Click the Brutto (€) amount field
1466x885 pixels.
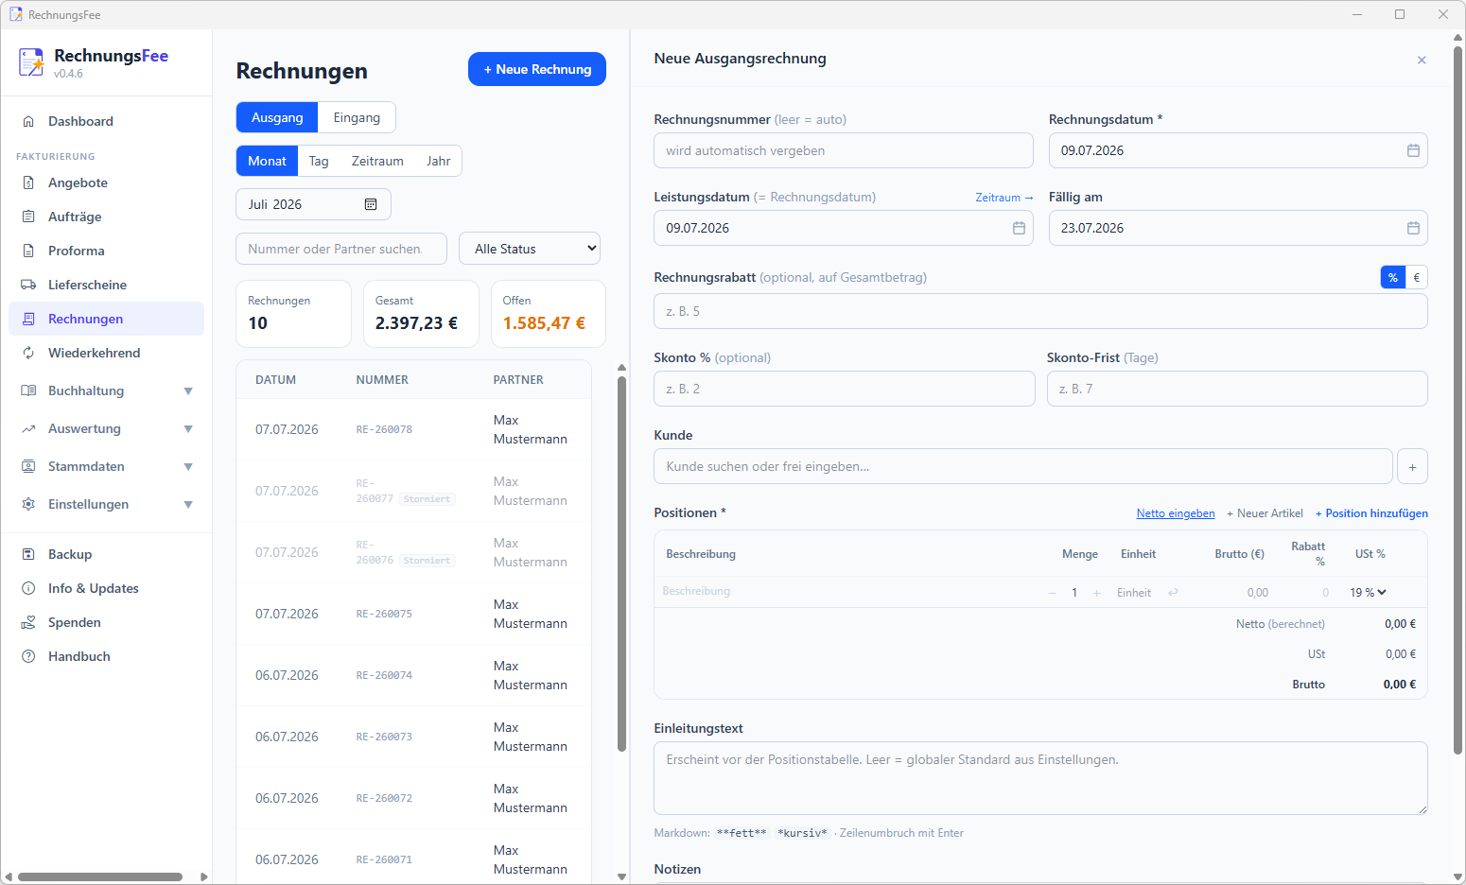coord(1239,593)
